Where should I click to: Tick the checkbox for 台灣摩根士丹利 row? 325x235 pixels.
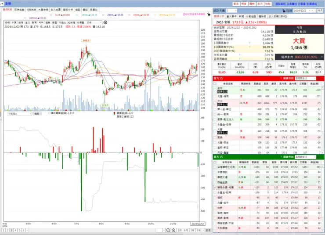[x=215, y=167]
